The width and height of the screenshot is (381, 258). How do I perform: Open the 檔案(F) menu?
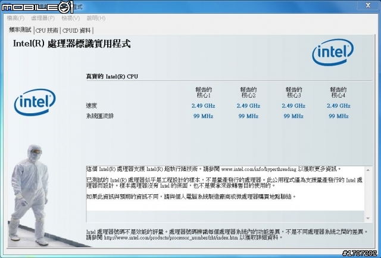click(x=15, y=18)
